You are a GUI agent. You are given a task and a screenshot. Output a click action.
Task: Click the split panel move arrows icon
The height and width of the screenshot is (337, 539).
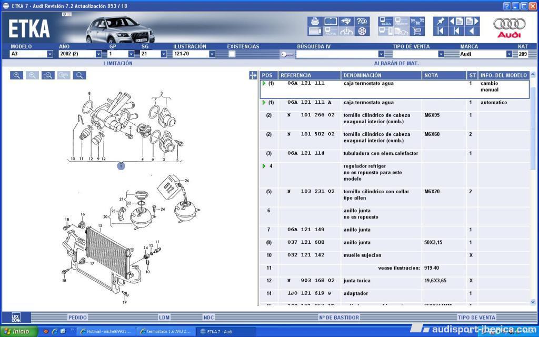tap(253, 75)
